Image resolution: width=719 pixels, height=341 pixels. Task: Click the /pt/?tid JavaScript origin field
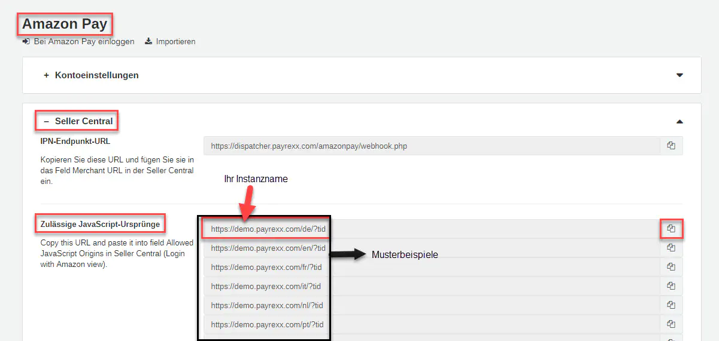(431, 324)
